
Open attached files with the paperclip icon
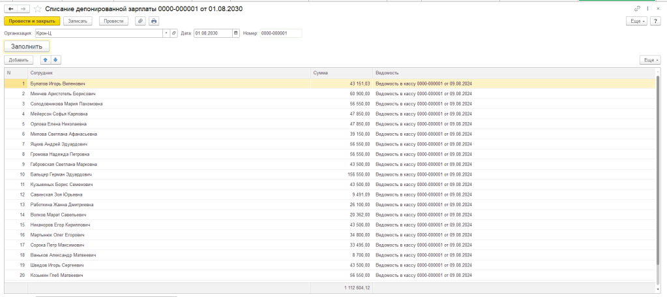tap(140, 21)
